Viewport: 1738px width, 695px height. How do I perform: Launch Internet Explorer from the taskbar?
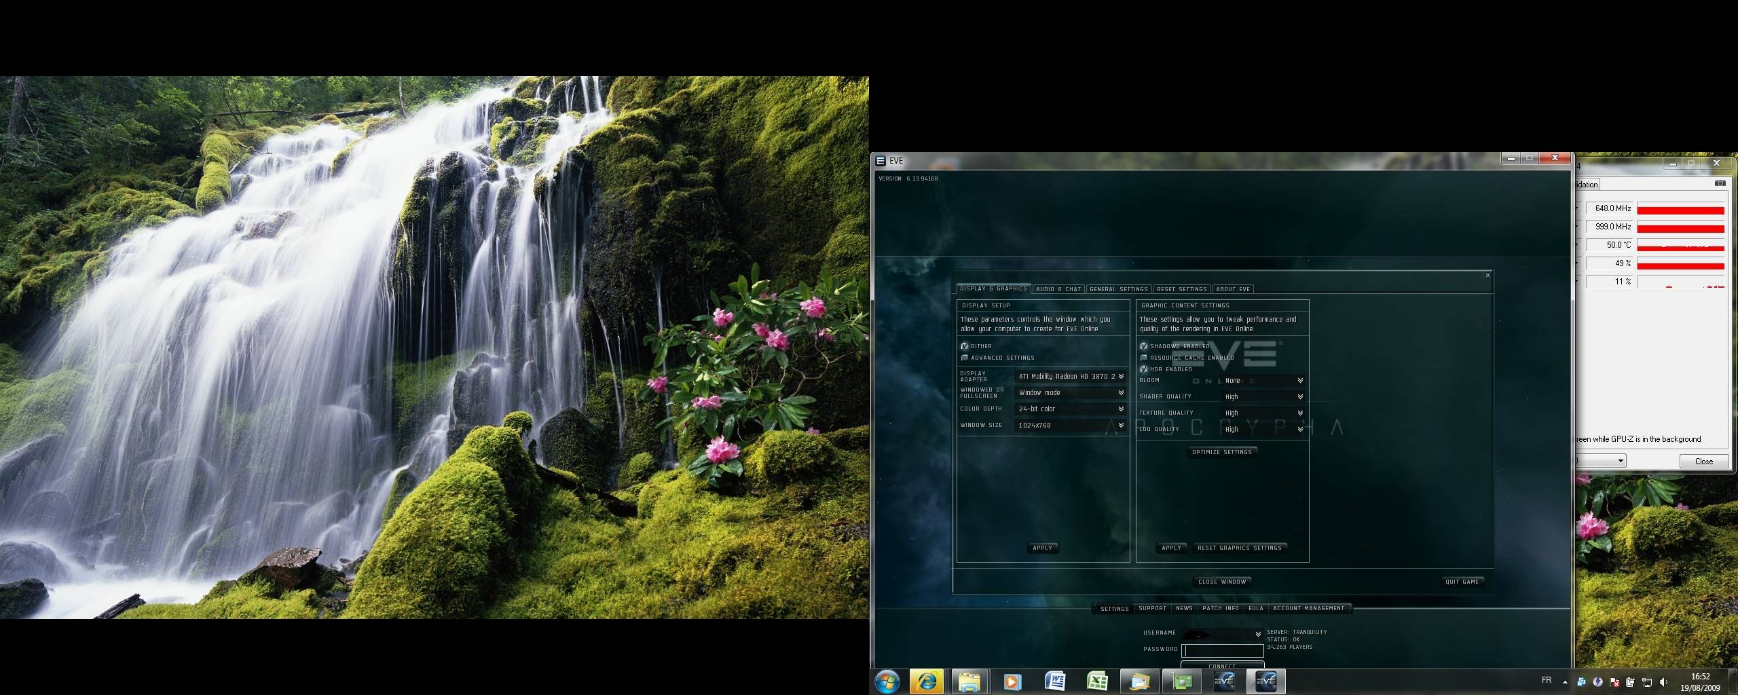[927, 681]
